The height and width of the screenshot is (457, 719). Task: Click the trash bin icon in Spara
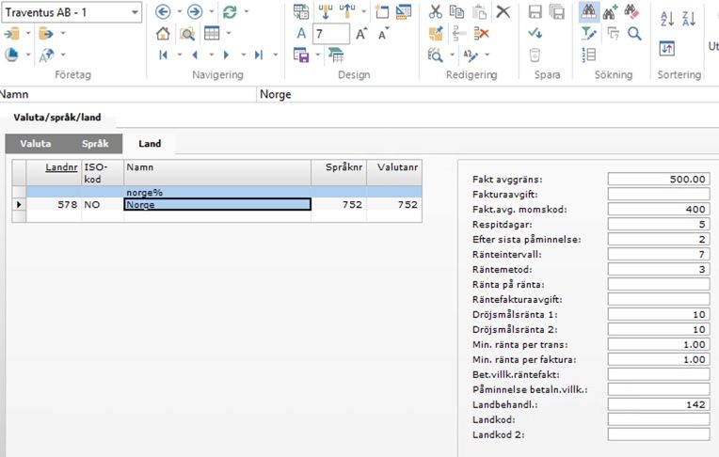click(x=535, y=55)
